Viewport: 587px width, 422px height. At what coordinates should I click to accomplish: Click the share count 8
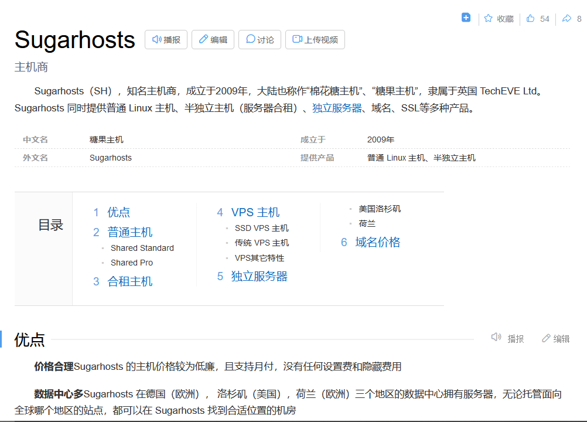pos(579,19)
